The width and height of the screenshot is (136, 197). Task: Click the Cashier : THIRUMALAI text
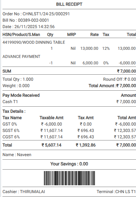coord(23,192)
